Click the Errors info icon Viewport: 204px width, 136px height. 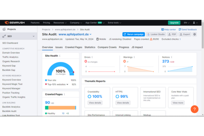(92, 57)
